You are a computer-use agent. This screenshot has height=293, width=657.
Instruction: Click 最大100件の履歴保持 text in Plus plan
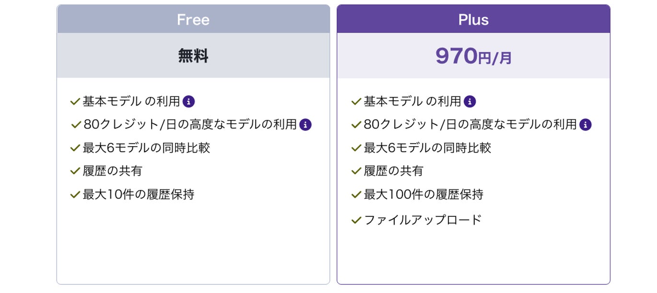[x=423, y=195]
